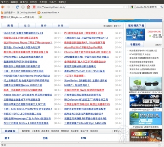Image resolution: width=164 pixels, height=147 pixels.
Task: Click the site favicon in the address bar
Action: click(x=34, y=7)
